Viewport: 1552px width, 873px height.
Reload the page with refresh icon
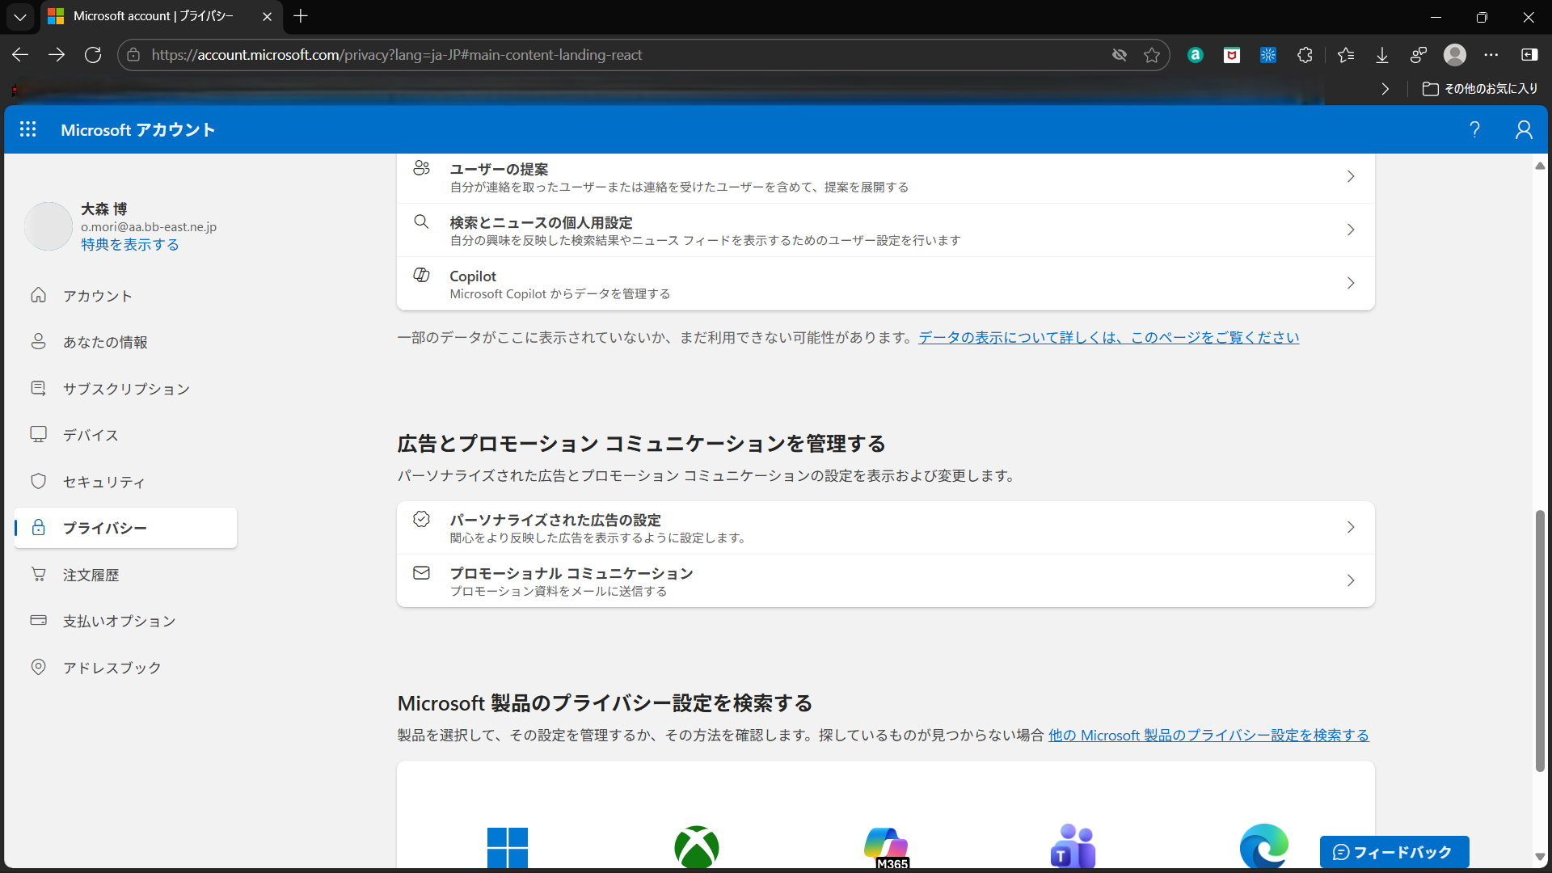pyautogui.click(x=93, y=55)
